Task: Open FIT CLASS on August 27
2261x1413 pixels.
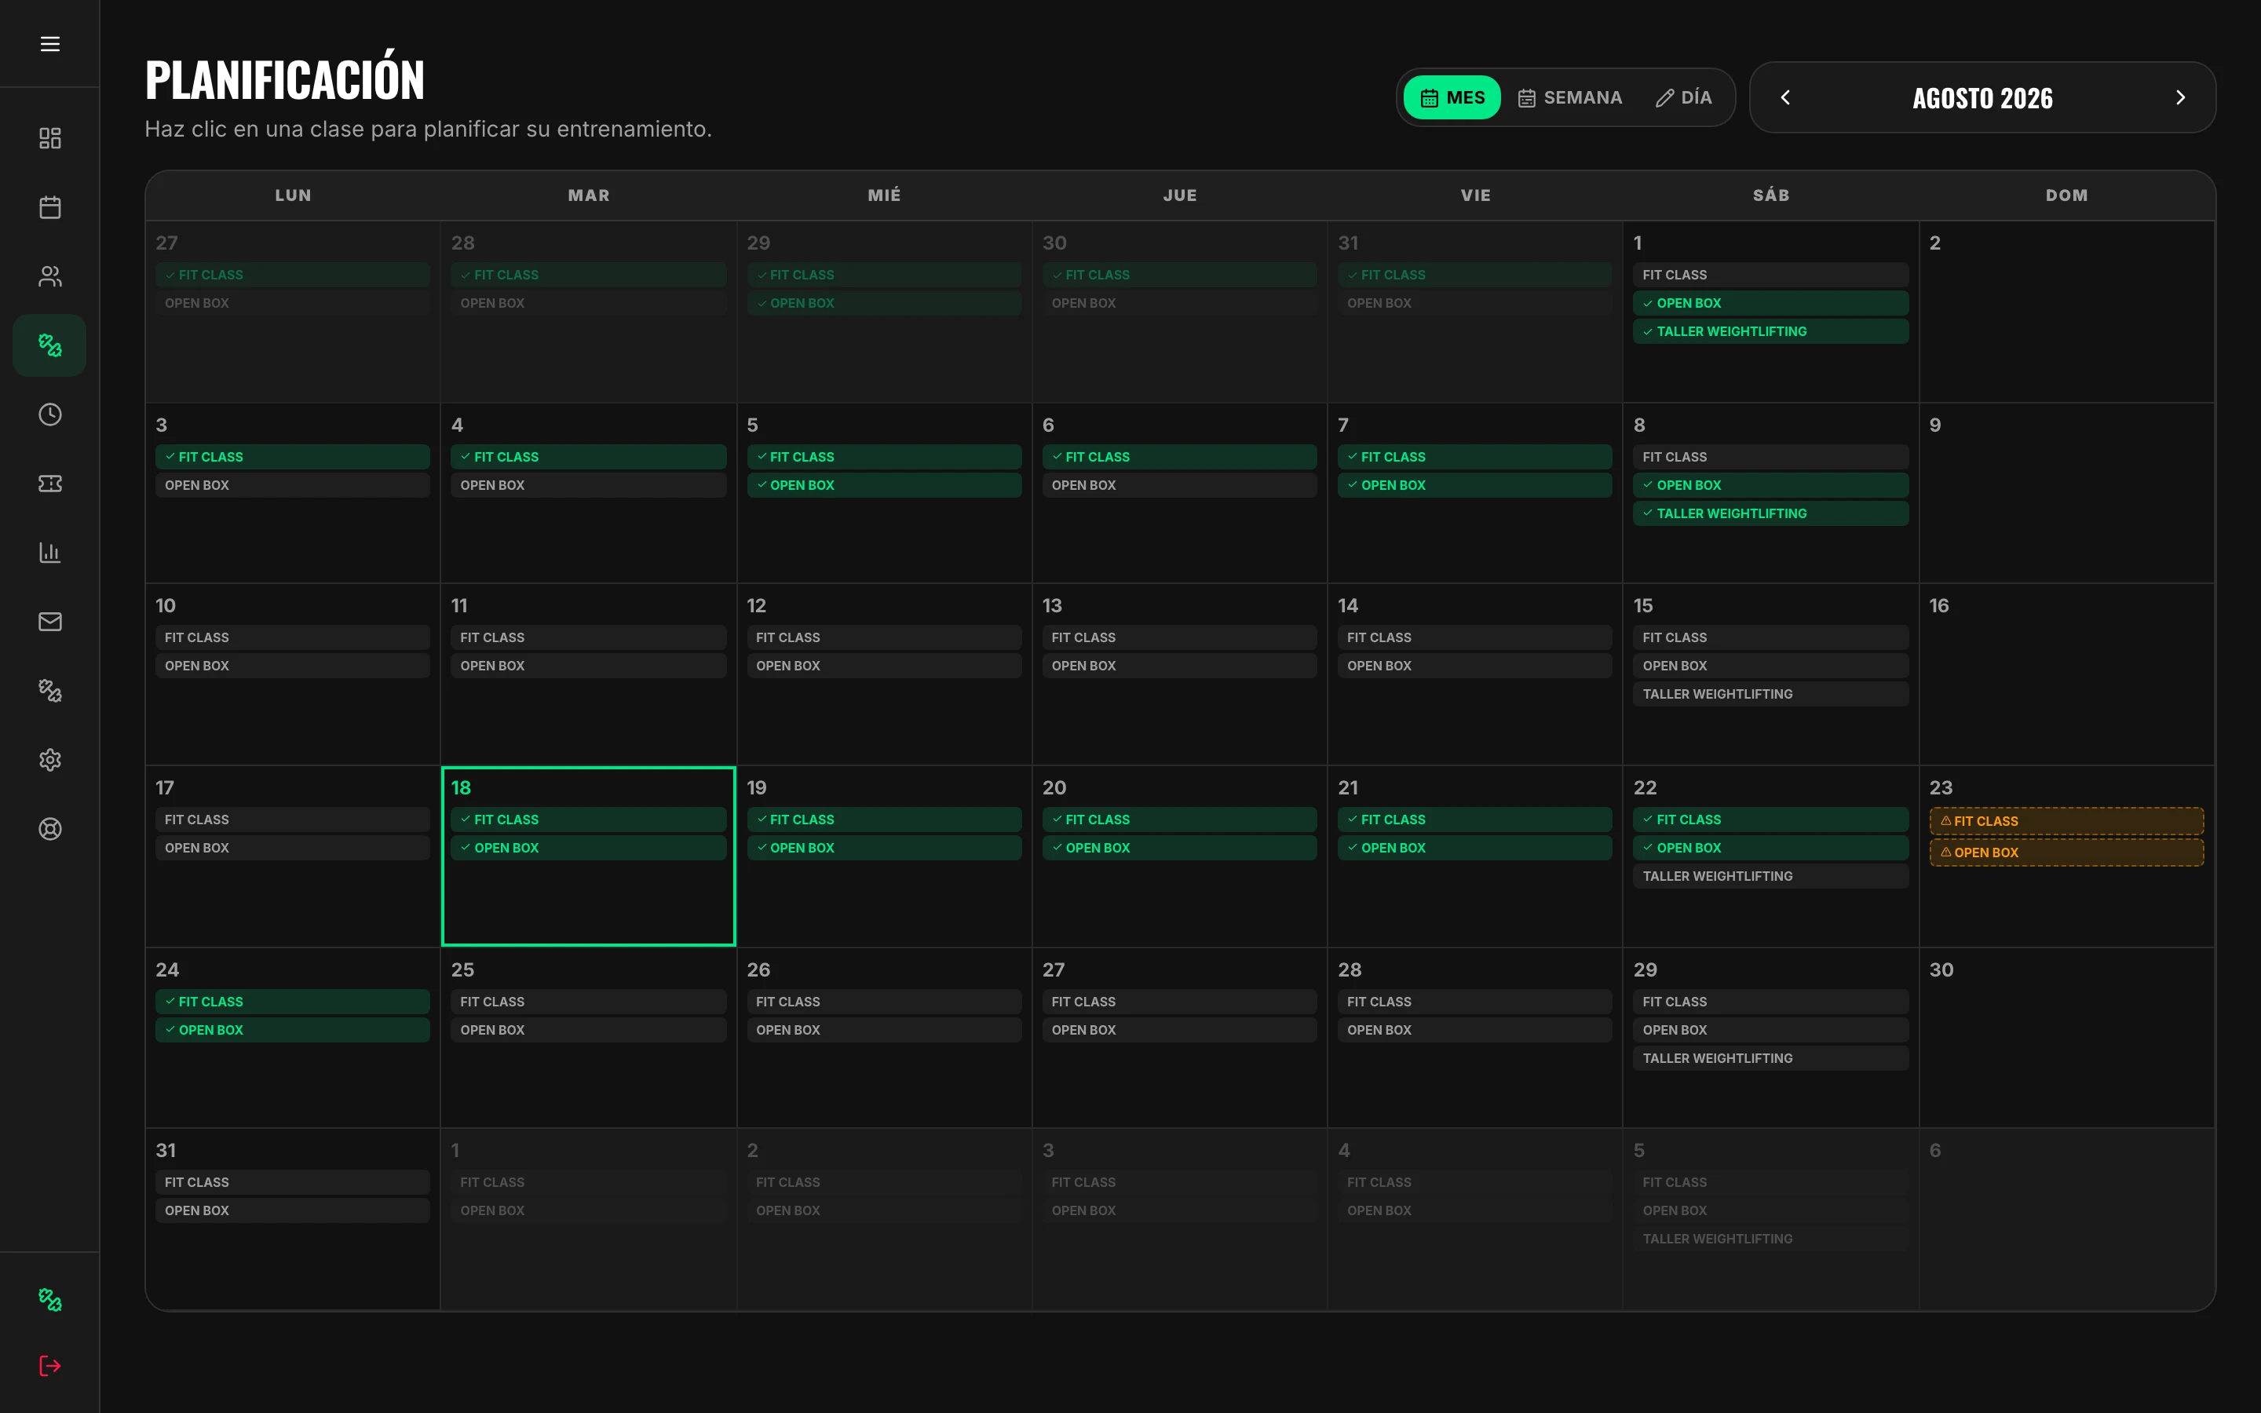Action: (1179, 1002)
